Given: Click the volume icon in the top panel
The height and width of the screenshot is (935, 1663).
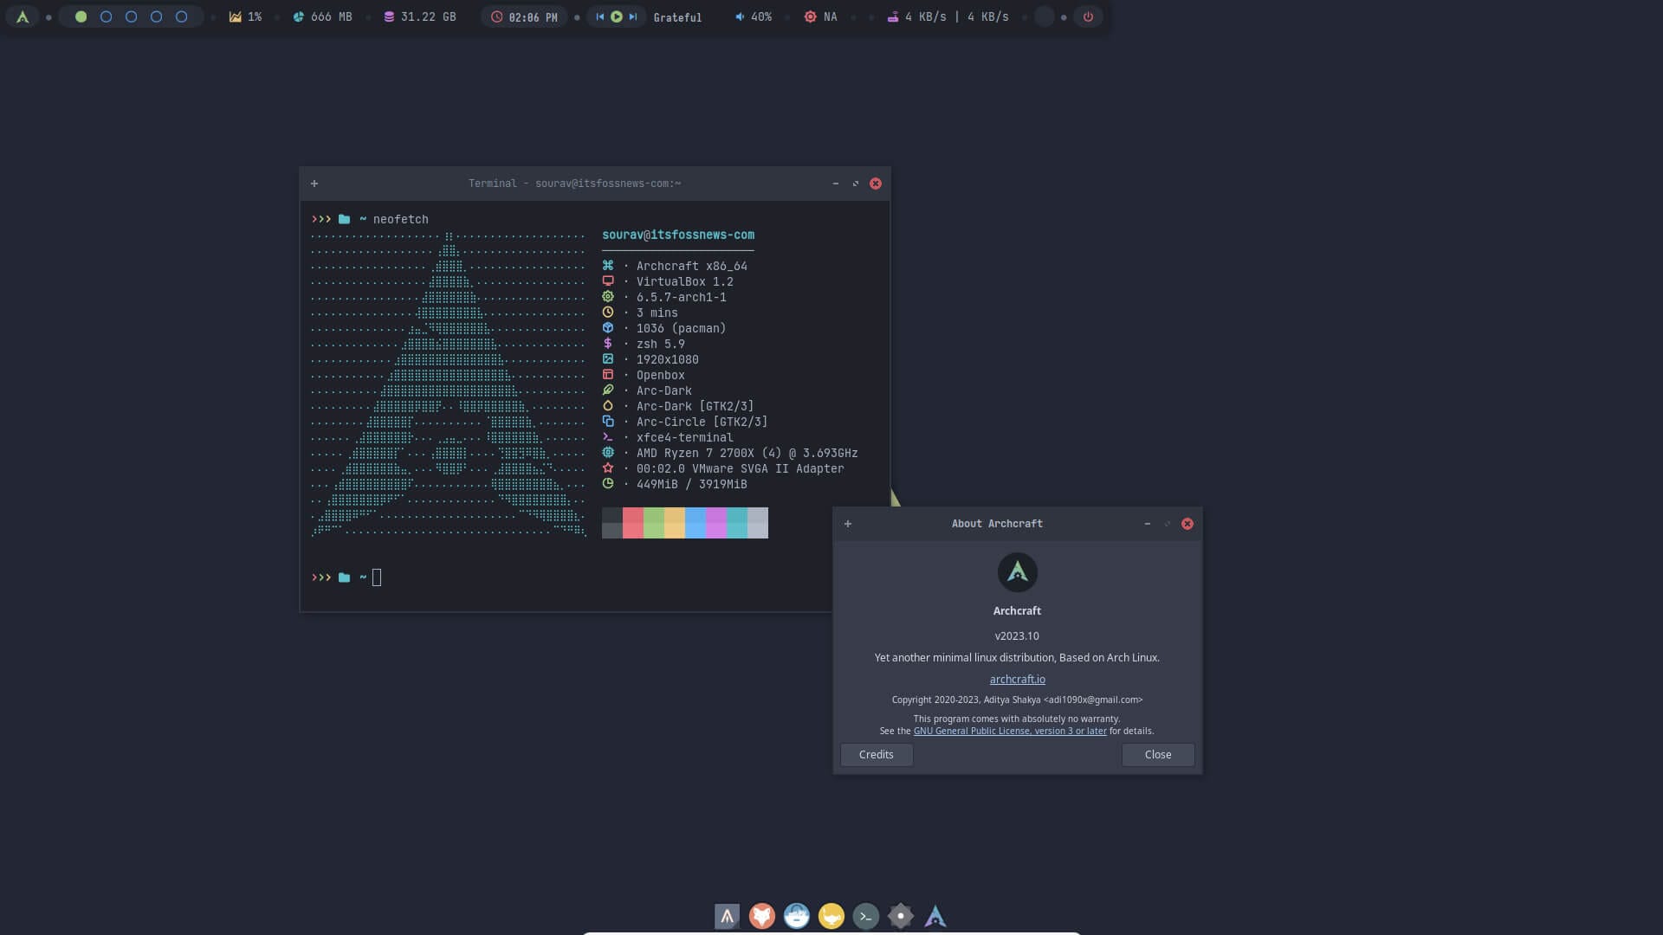Looking at the screenshot, I should [739, 16].
